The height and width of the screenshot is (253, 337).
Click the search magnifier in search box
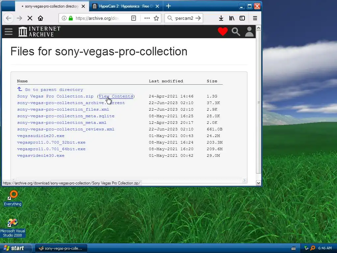tap(170, 18)
